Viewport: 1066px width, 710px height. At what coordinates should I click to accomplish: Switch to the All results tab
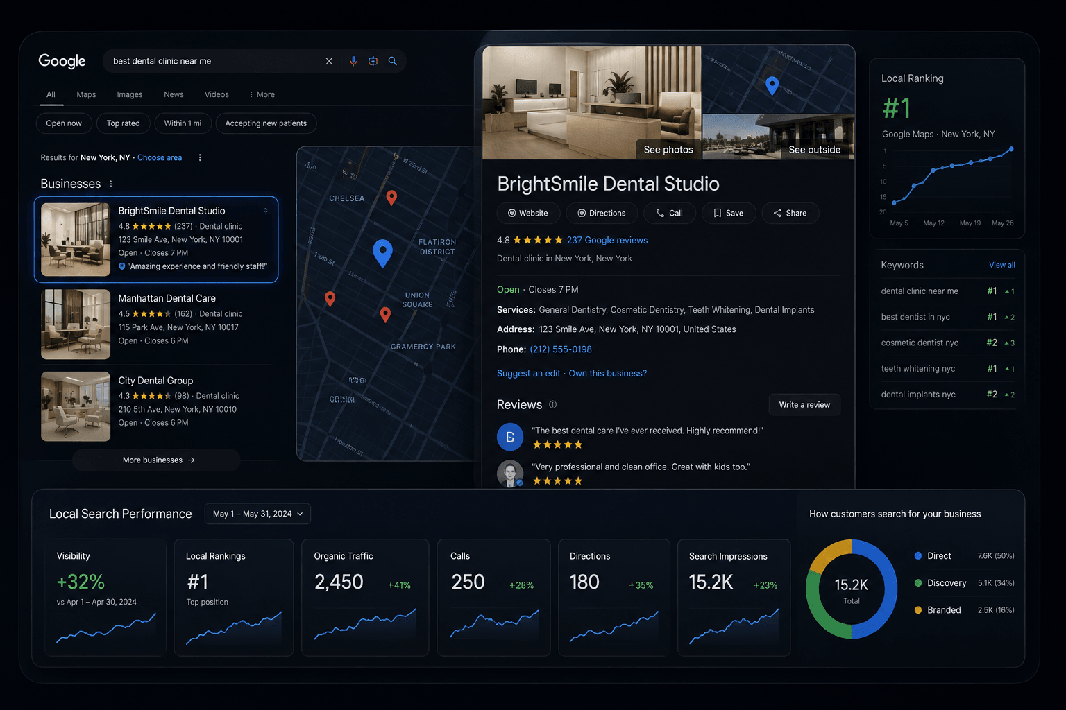[51, 94]
